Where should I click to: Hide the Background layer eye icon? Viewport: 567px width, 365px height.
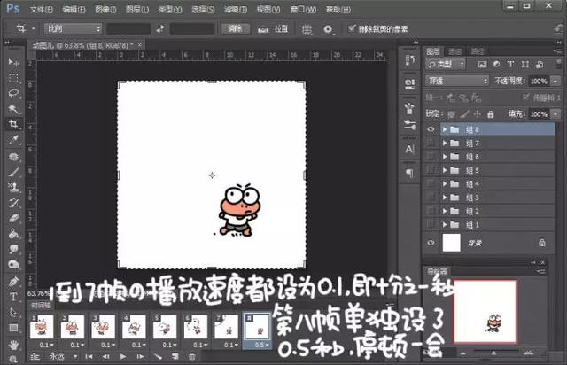(431, 243)
